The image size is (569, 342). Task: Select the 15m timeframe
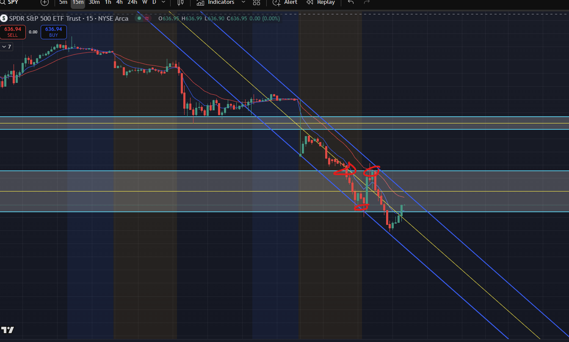78,2
